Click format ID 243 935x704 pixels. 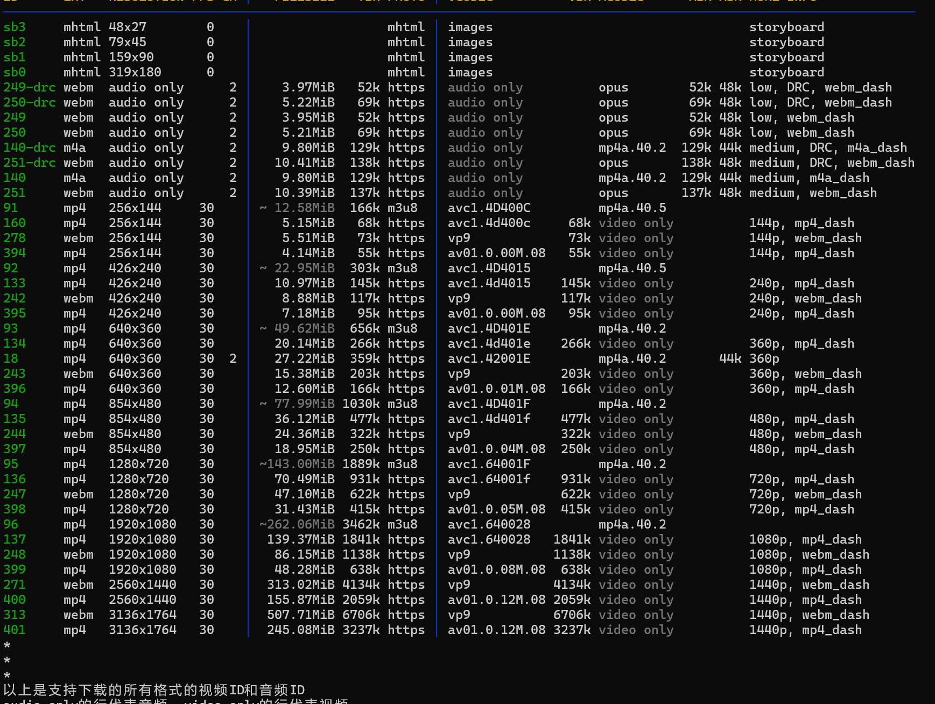[x=15, y=374]
